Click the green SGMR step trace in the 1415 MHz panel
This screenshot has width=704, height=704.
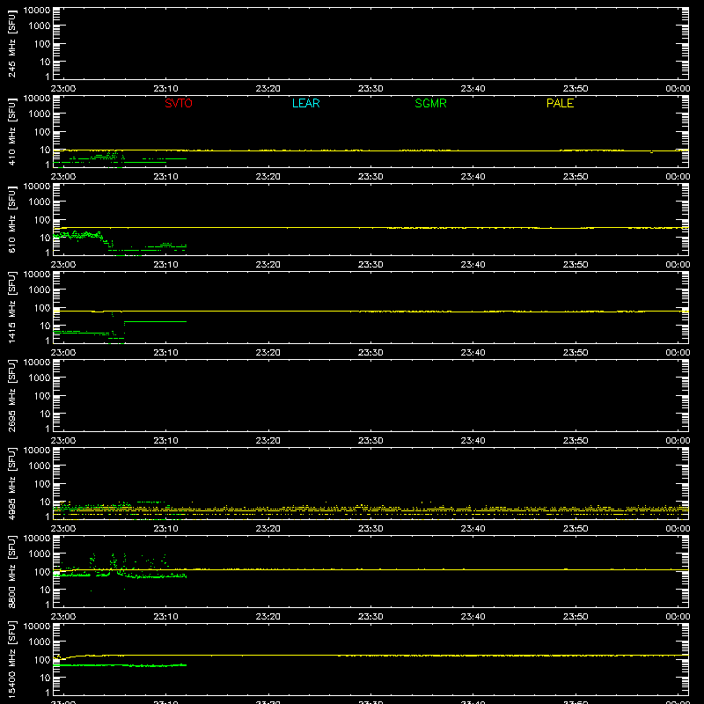tap(156, 321)
